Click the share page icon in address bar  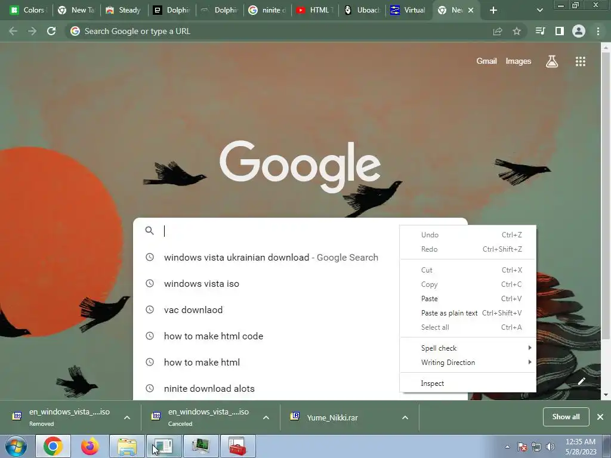(498, 31)
